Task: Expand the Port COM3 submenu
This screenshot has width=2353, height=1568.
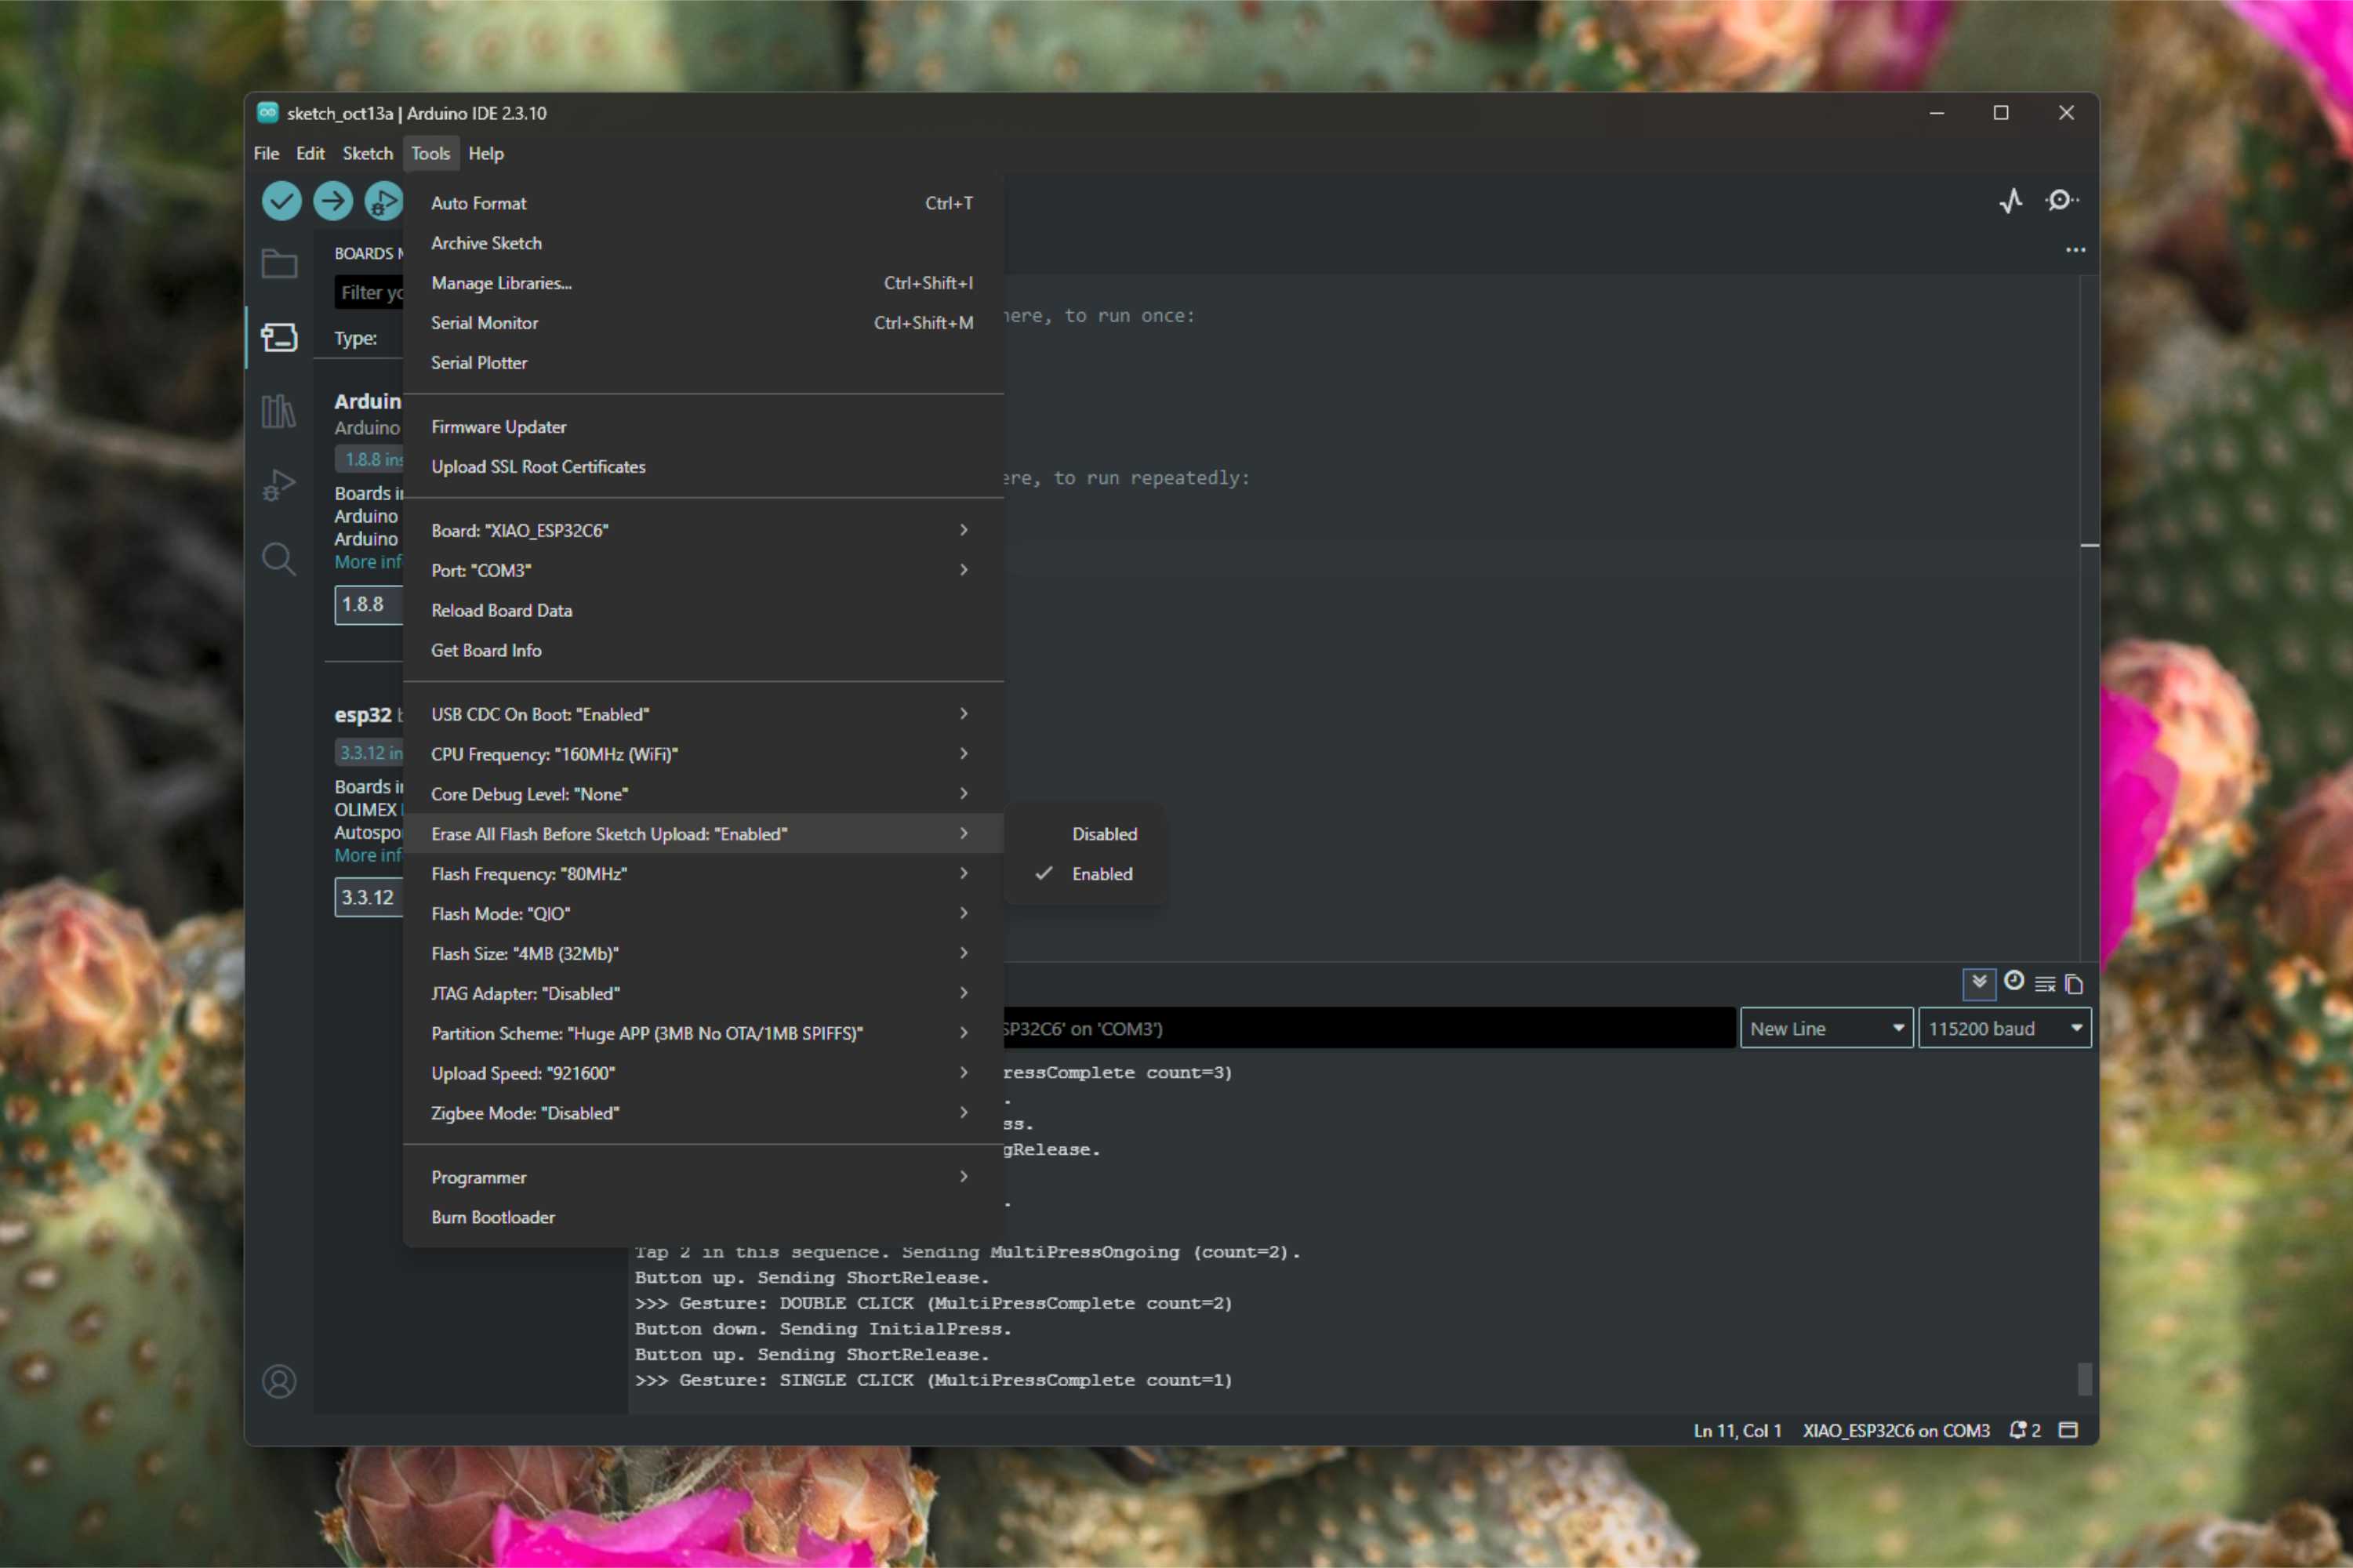Action: [703, 570]
